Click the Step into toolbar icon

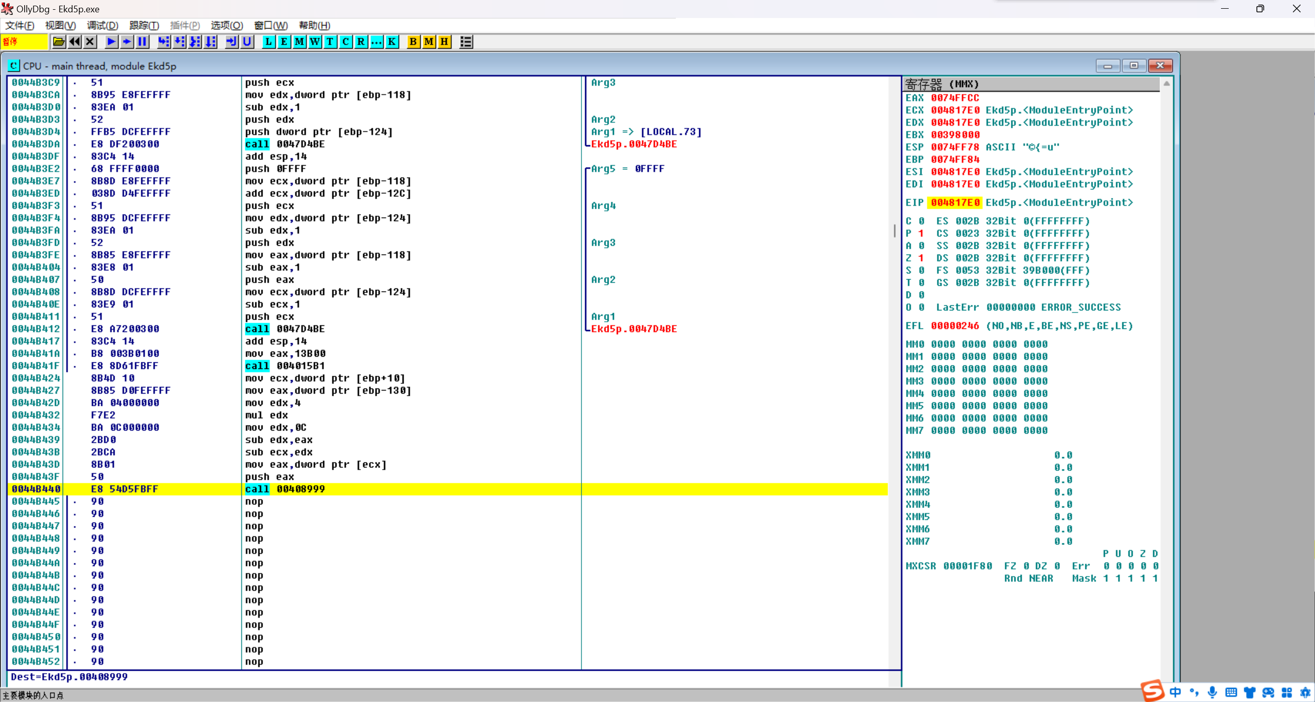click(x=163, y=42)
